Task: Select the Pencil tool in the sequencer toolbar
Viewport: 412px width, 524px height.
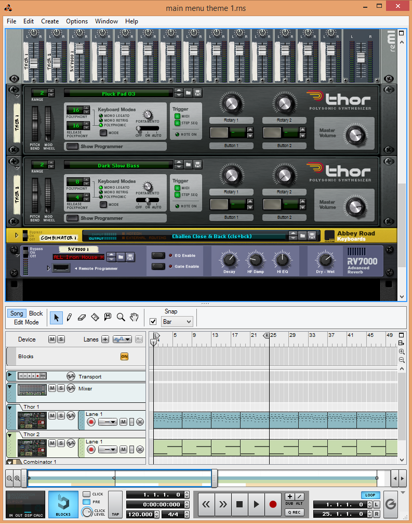Action: (69, 317)
